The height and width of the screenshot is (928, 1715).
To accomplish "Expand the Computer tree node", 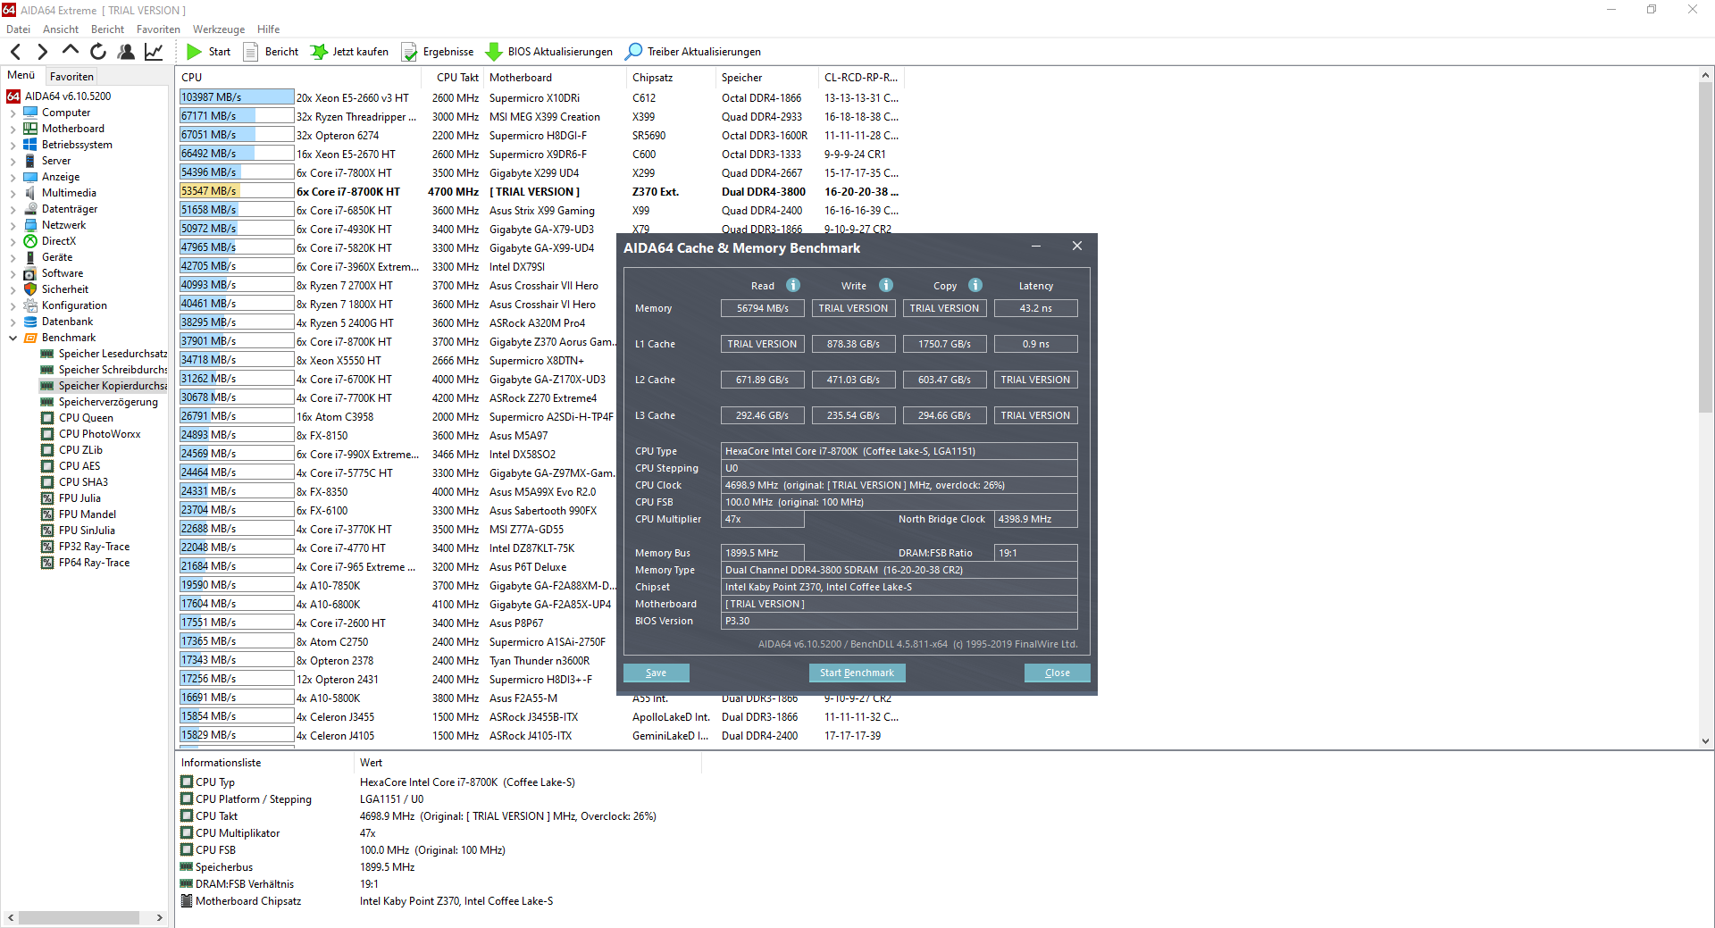I will click(x=13, y=113).
